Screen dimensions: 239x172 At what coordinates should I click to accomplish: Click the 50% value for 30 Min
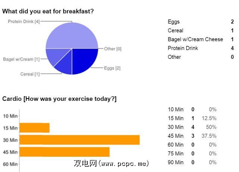click(x=212, y=127)
